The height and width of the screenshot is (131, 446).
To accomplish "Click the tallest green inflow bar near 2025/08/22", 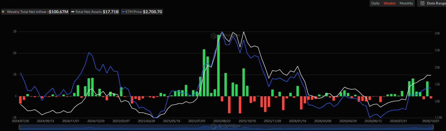I will coord(218,65).
